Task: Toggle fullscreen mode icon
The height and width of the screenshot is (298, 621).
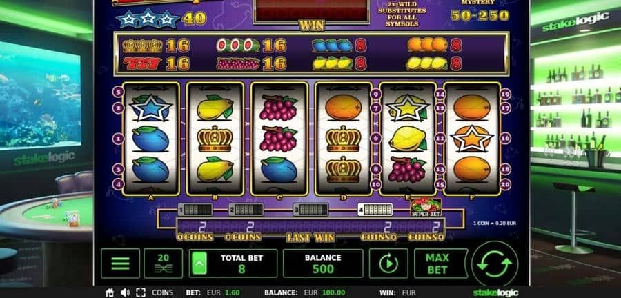Action: point(141,293)
